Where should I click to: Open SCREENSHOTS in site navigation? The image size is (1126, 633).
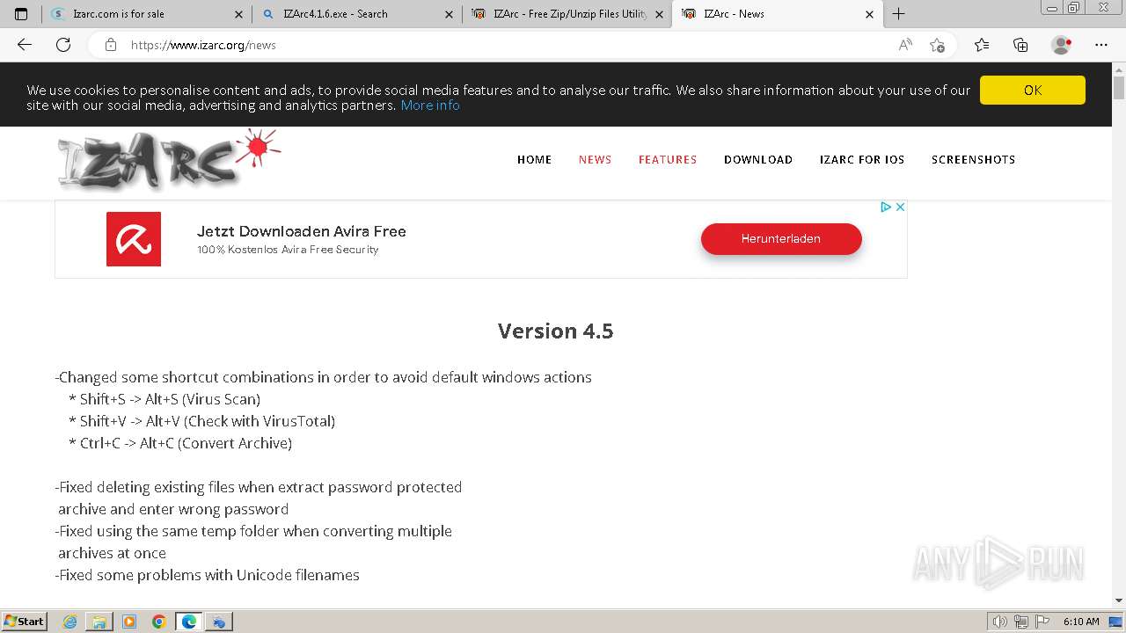[973, 159]
